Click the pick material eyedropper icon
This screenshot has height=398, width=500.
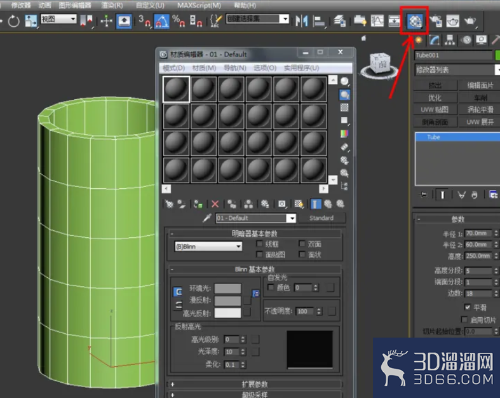[x=207, y=218]
